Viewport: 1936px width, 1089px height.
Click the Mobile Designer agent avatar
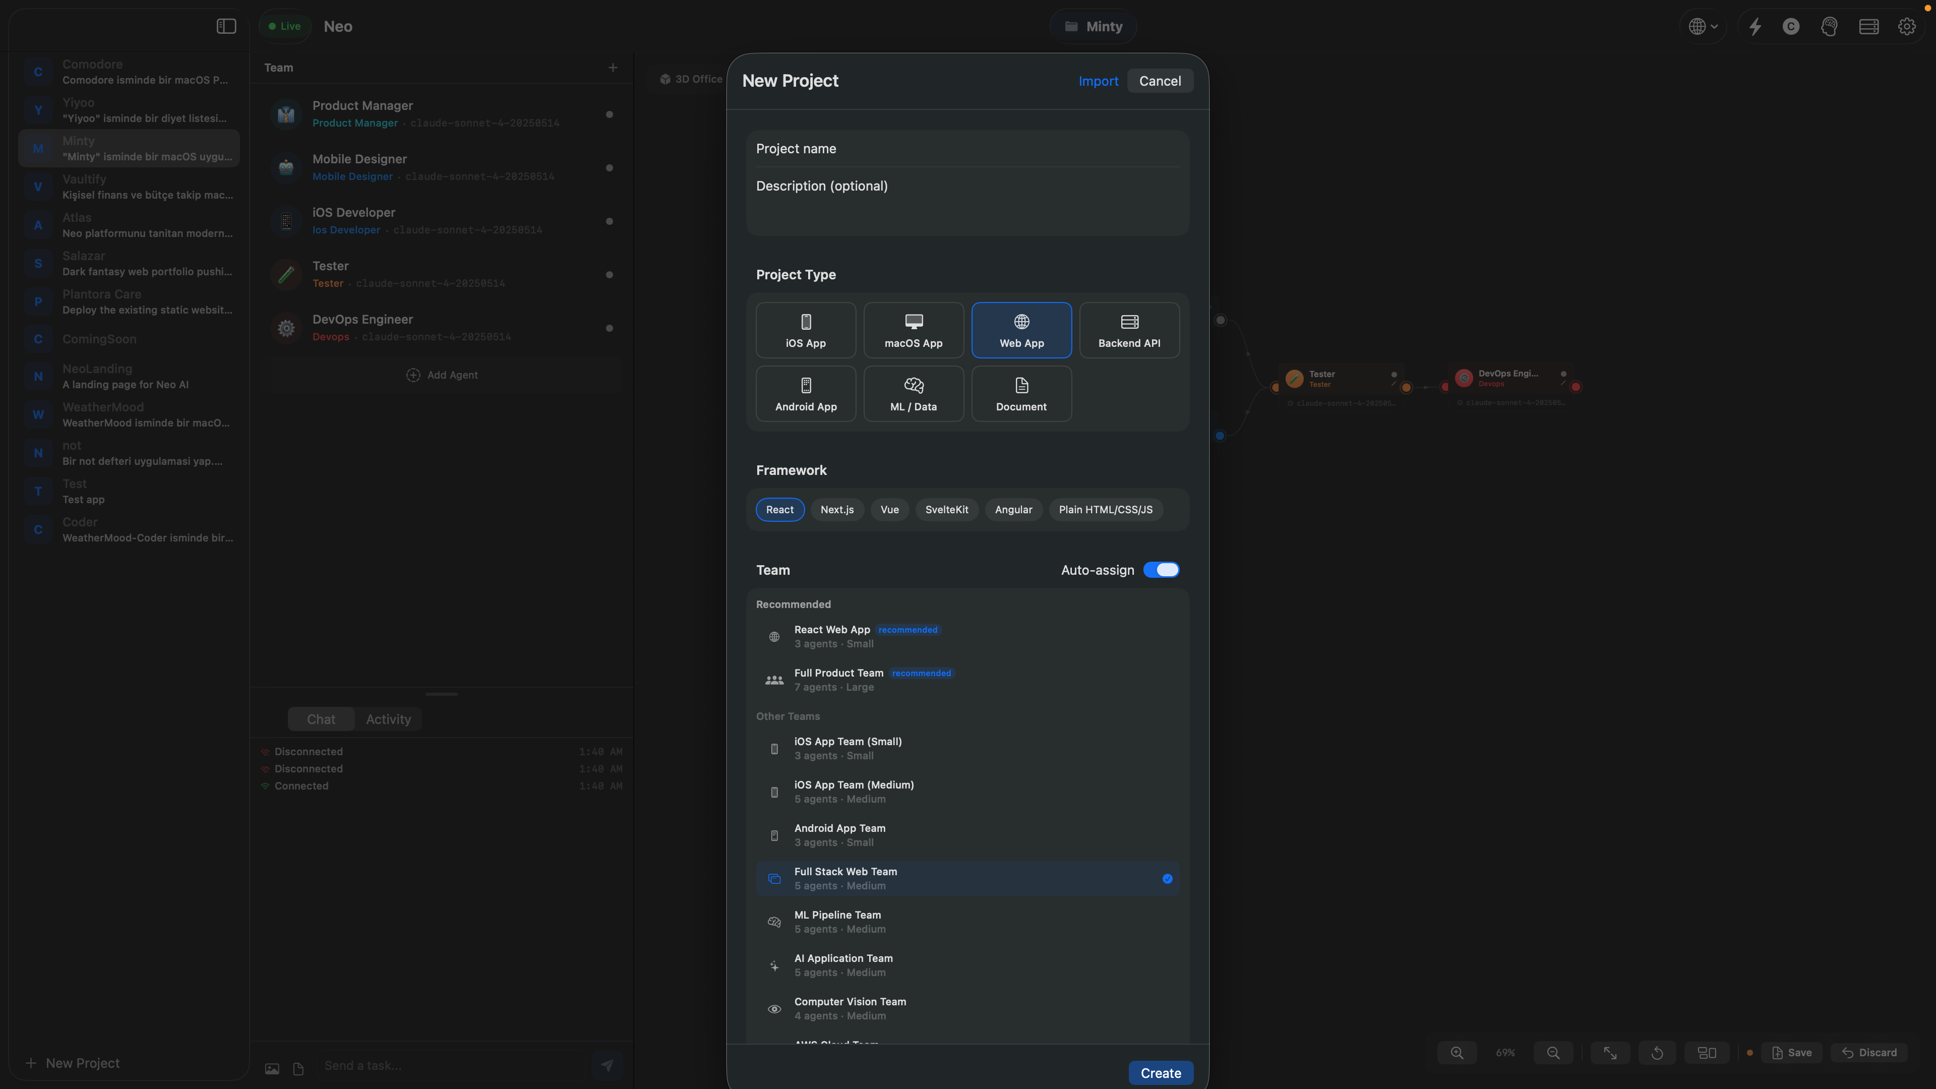[285, 167]
